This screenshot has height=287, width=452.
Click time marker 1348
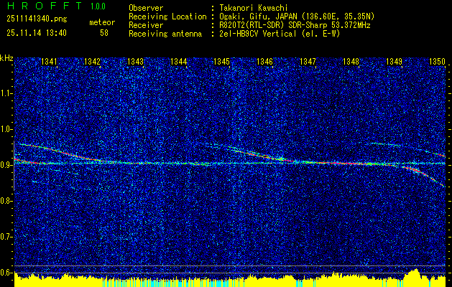coord(351,61)
